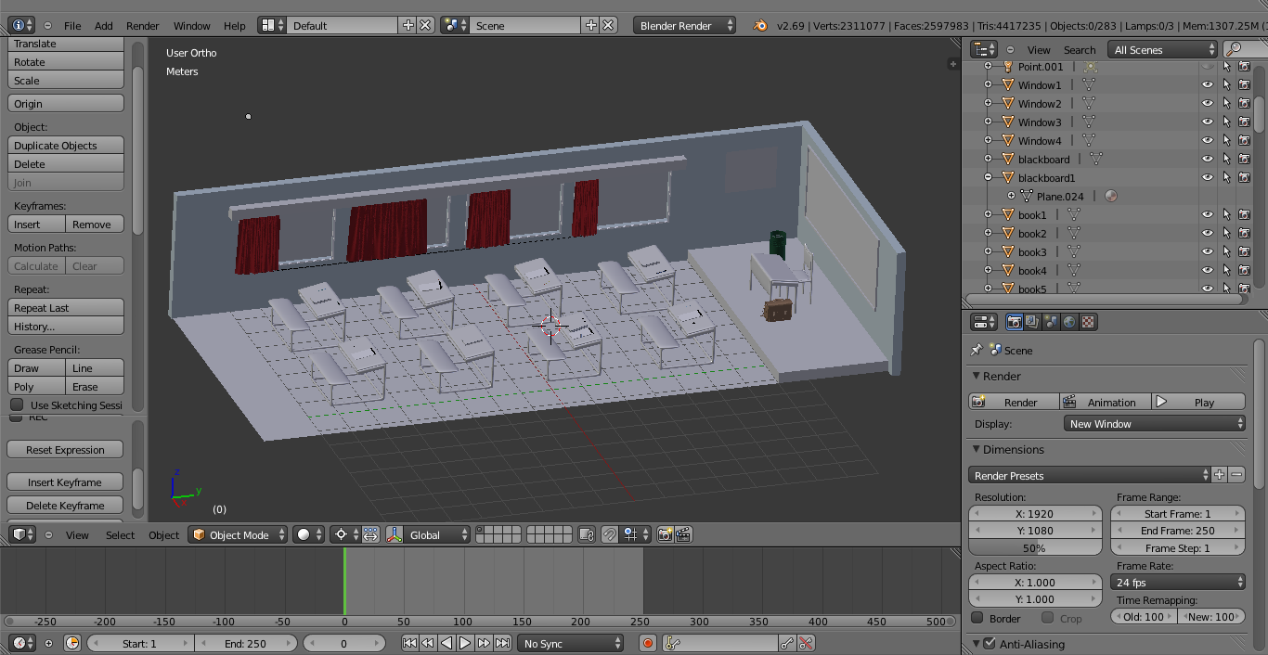Hide Window4 using its eye toggle
Viewport: 1268px width, 655px height.
1208,140
